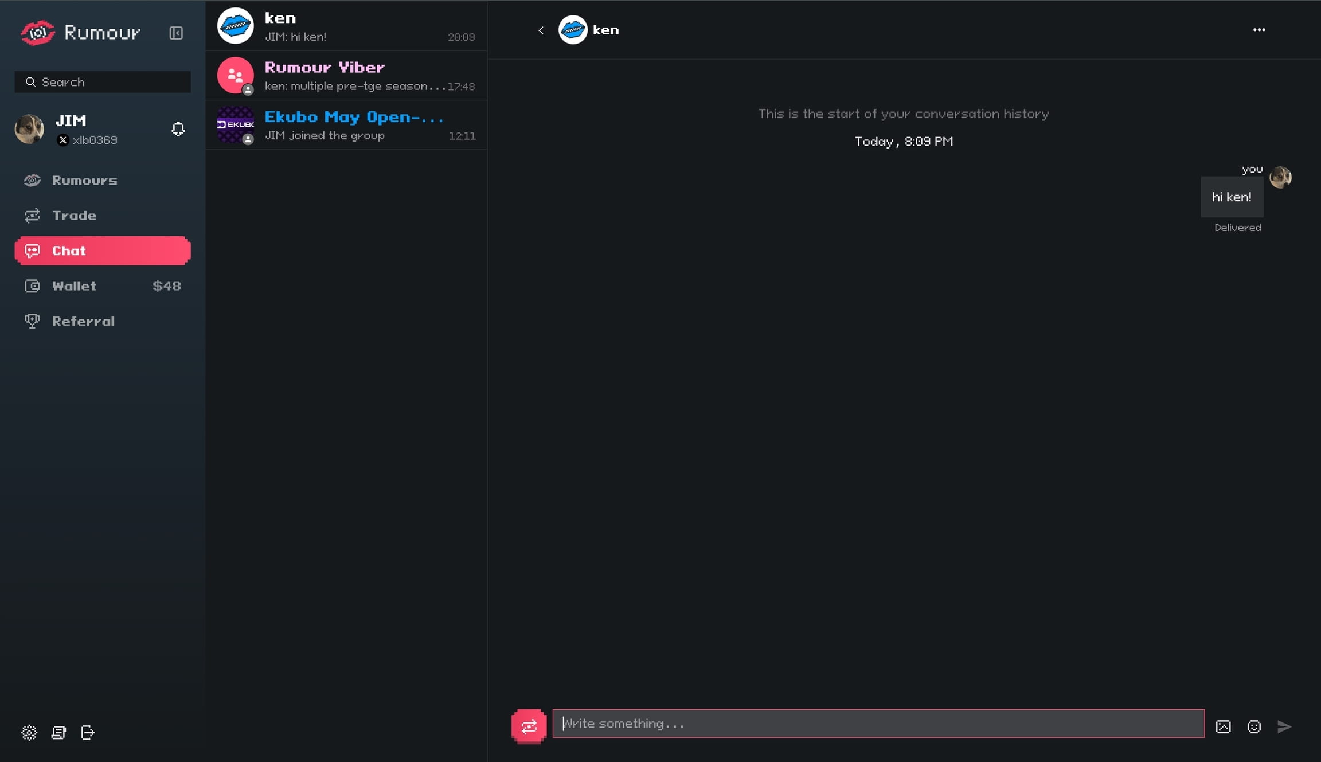
Task: Click the logout icon
Action: click(x=88, y=732)
